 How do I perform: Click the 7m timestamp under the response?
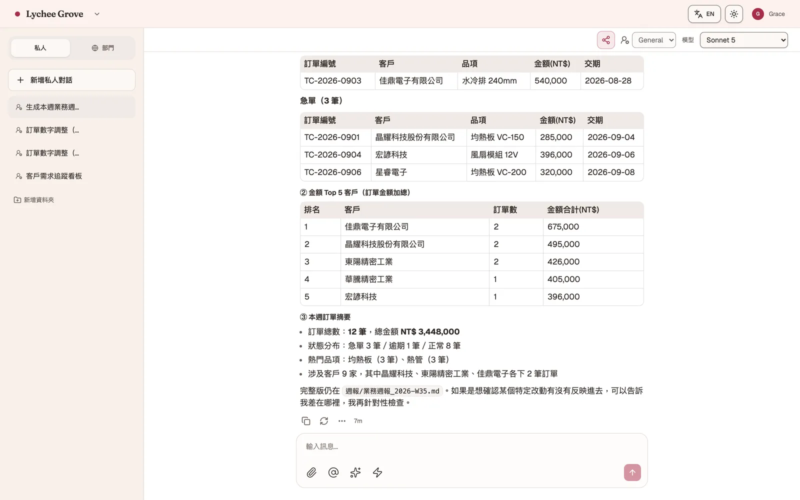[358, 421]
